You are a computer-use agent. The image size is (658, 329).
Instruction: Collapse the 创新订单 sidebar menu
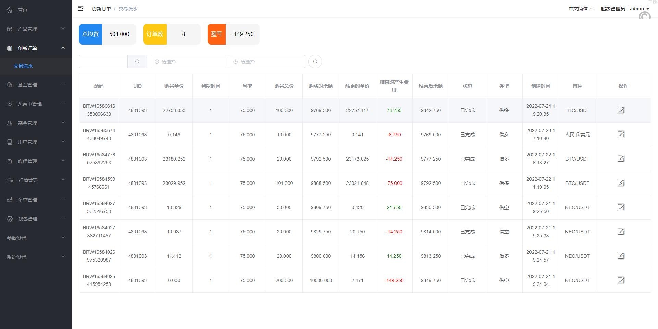[36, 48]
